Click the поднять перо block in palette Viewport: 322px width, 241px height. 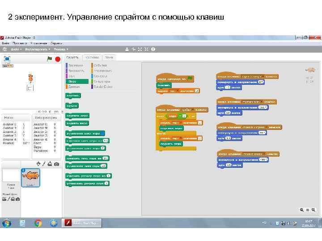pyautogui.click(x=77, y=123)
